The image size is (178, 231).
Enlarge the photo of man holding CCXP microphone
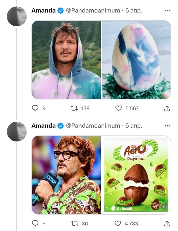tap(66, 175)
